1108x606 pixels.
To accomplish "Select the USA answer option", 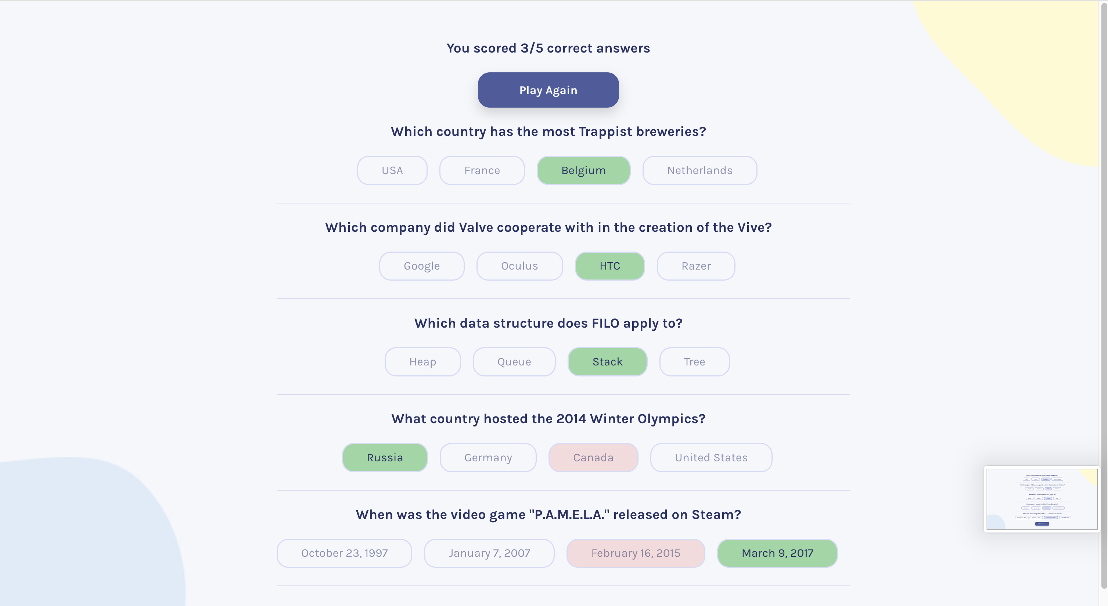I will tap(392, 170).
